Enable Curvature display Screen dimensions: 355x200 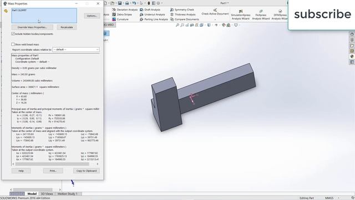point(120,19)
